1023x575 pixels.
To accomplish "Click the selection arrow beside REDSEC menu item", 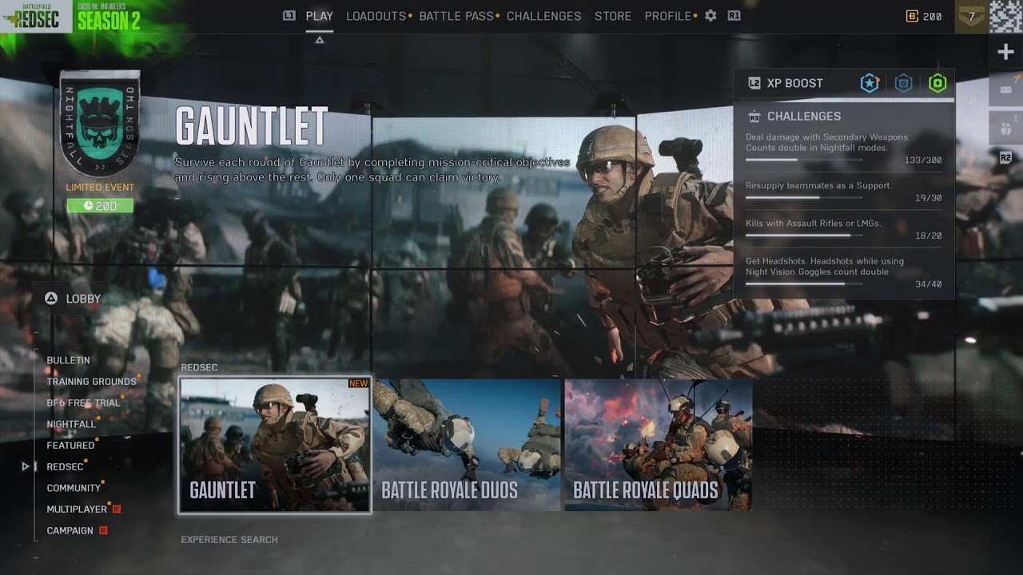I will click(x=26, y=466).
